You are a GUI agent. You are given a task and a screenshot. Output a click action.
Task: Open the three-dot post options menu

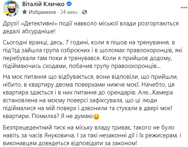click(184, 8)
